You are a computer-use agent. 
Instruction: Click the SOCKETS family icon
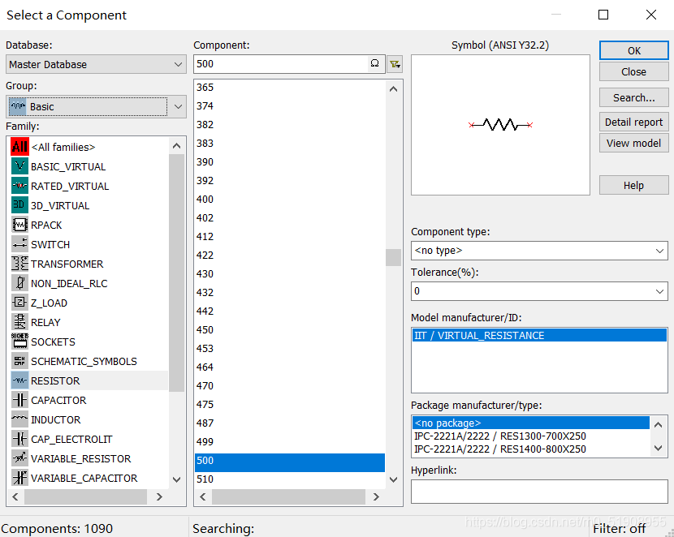click(19, 342)
